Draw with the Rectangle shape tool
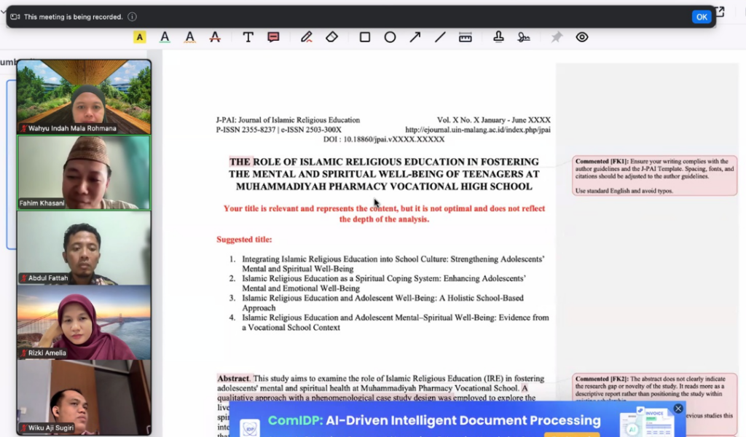 pyautogui.click(x=365, y=37)
